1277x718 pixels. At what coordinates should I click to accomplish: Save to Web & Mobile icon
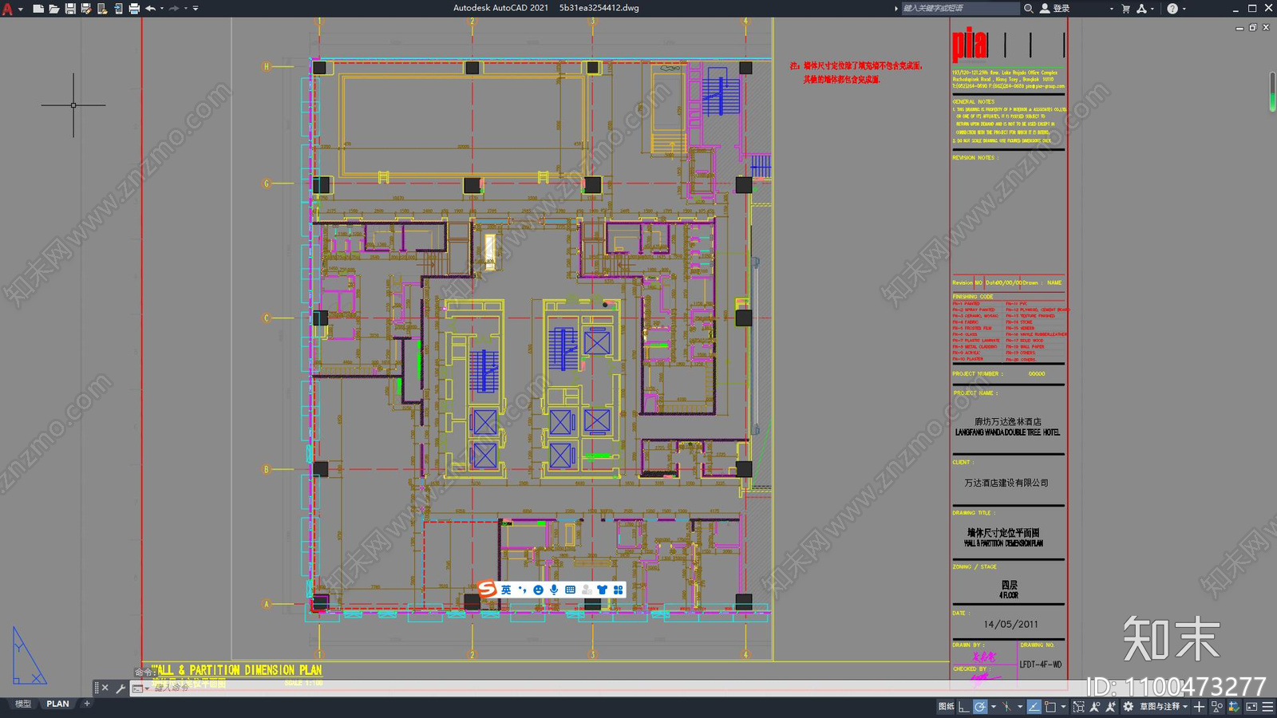[x=118, y=9]
